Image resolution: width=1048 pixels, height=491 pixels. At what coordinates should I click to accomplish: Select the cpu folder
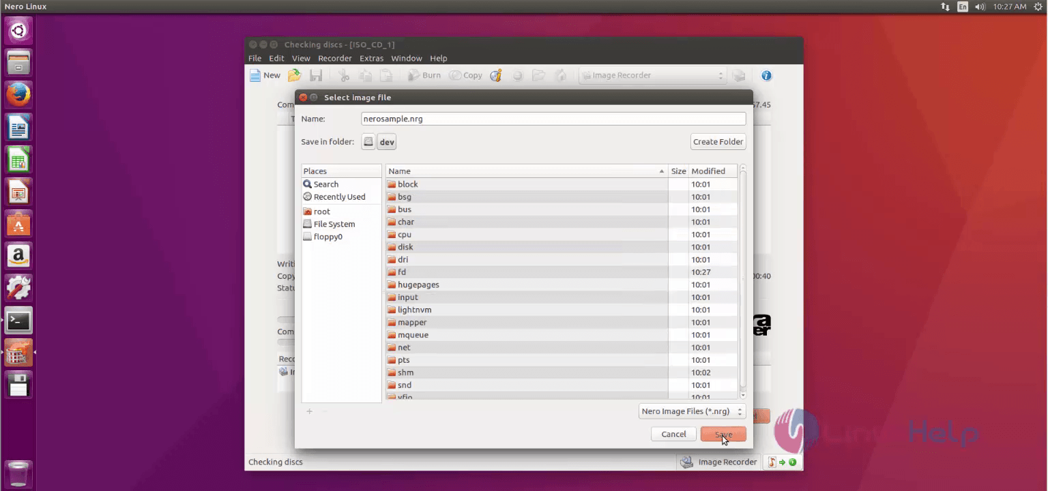tap(562, 235)
